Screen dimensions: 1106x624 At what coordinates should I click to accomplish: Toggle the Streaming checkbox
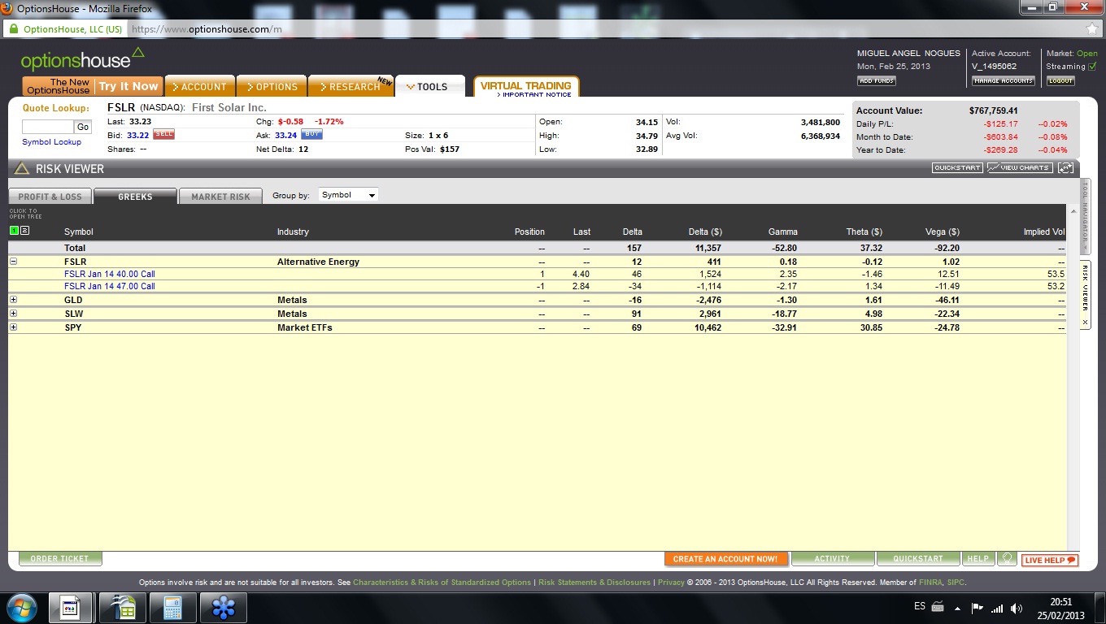pos(1092,67)
